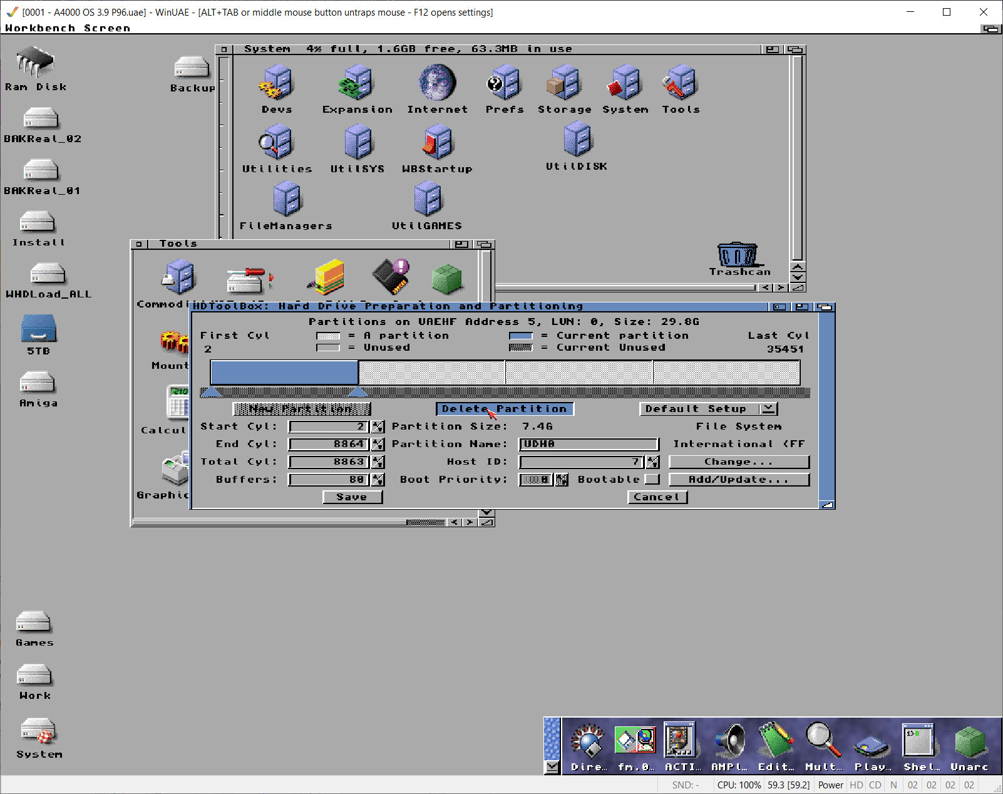The height and width of the screenshot is (794, 1003).
Task: Click the Partition Name field UDH0
Action: tap(589, 444)
